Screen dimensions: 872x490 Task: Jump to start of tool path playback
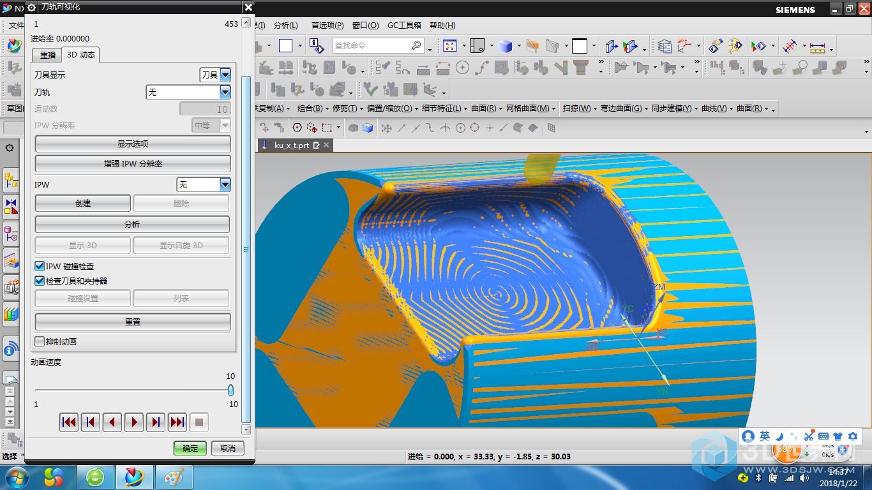point(69,422)
